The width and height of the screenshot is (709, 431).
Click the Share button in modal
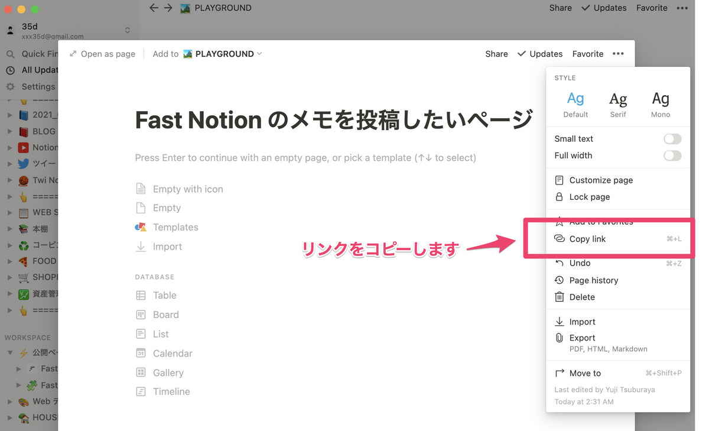coord(496,54)
